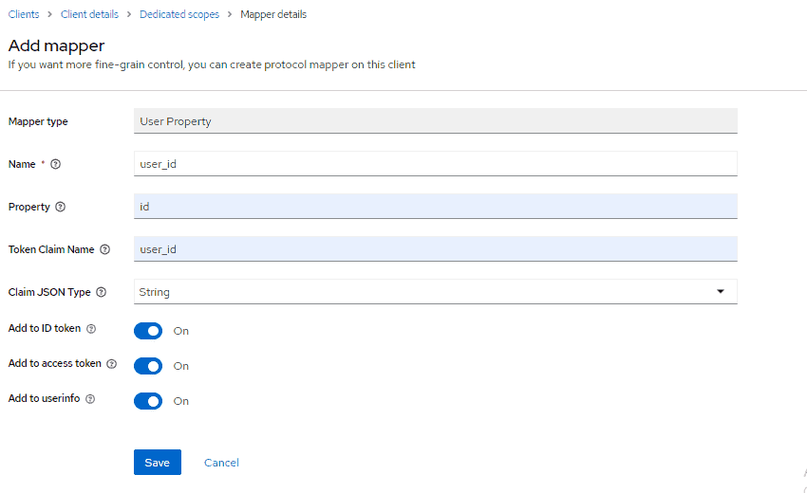Click help icon next to Name label
Viewport: 807px width, 493px height.
[55, 164]
